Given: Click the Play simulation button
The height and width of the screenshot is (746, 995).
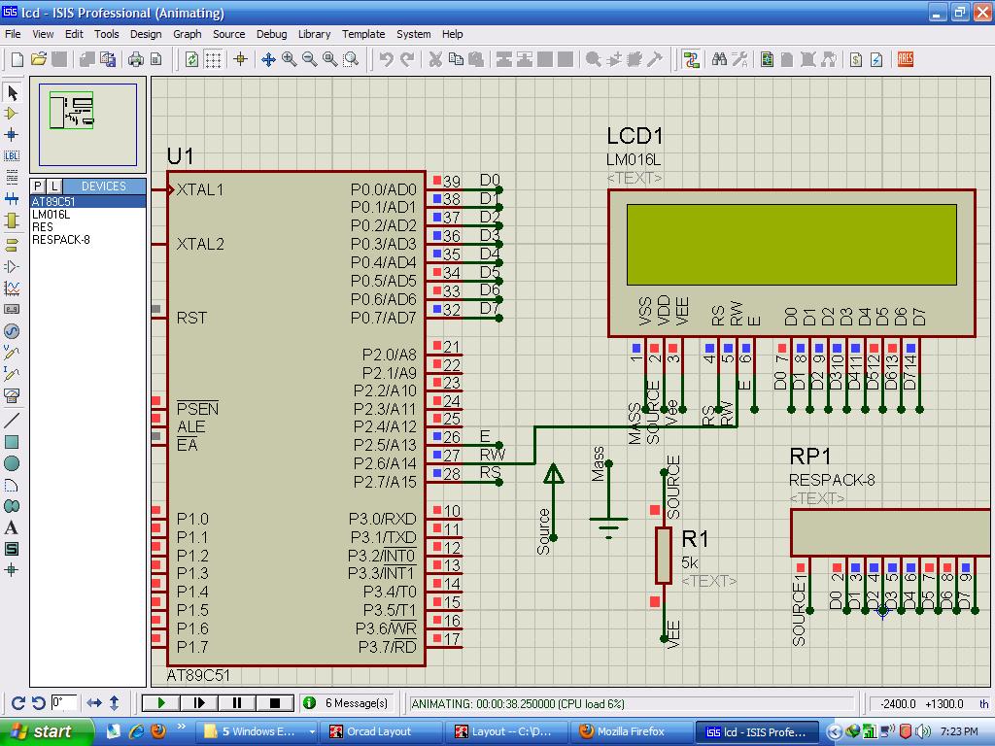Looking at the screenshot, I should (x=161, y=703).
